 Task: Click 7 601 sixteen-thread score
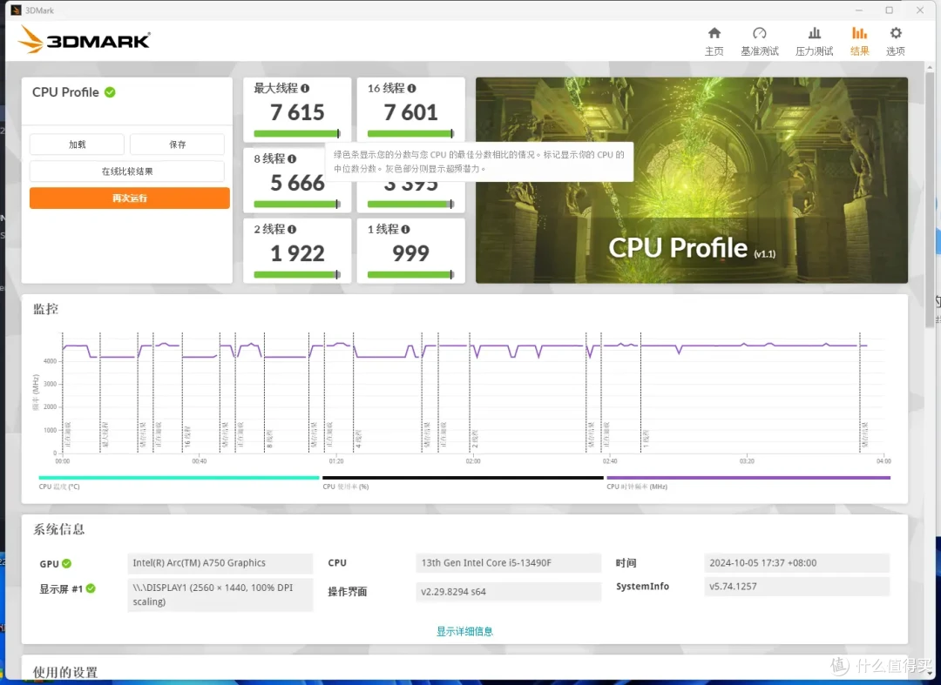click(x=411, y=112)
